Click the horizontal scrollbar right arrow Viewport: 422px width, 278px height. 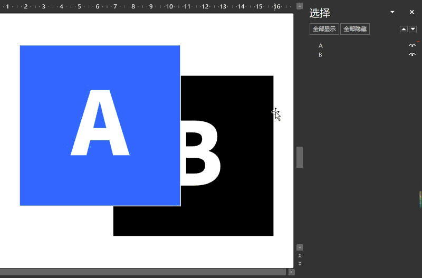pyautogui.click(x=291, y=272)
